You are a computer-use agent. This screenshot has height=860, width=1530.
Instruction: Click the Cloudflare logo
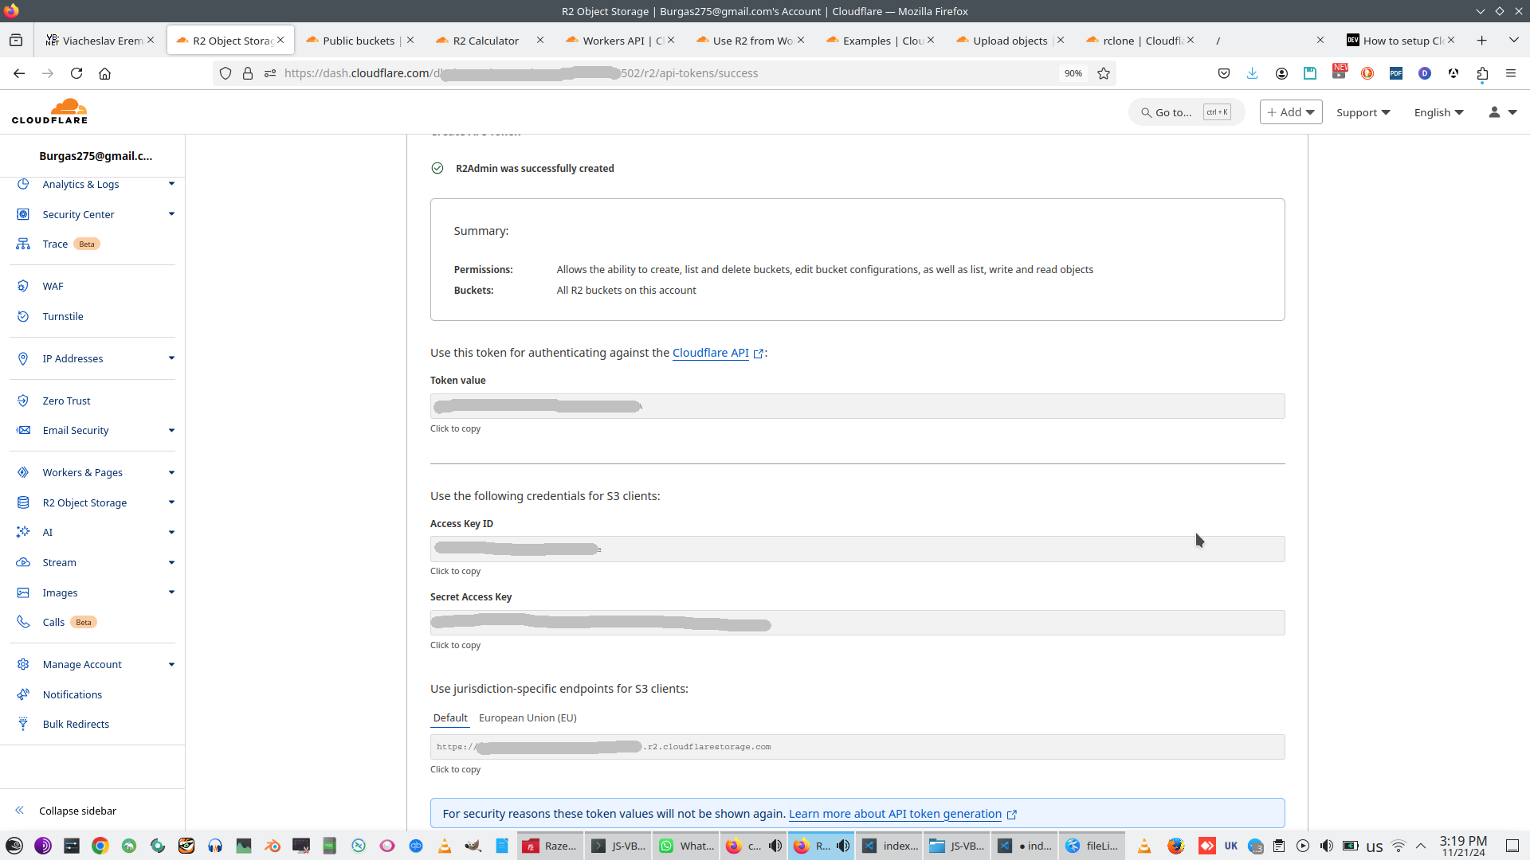[49, 111]
